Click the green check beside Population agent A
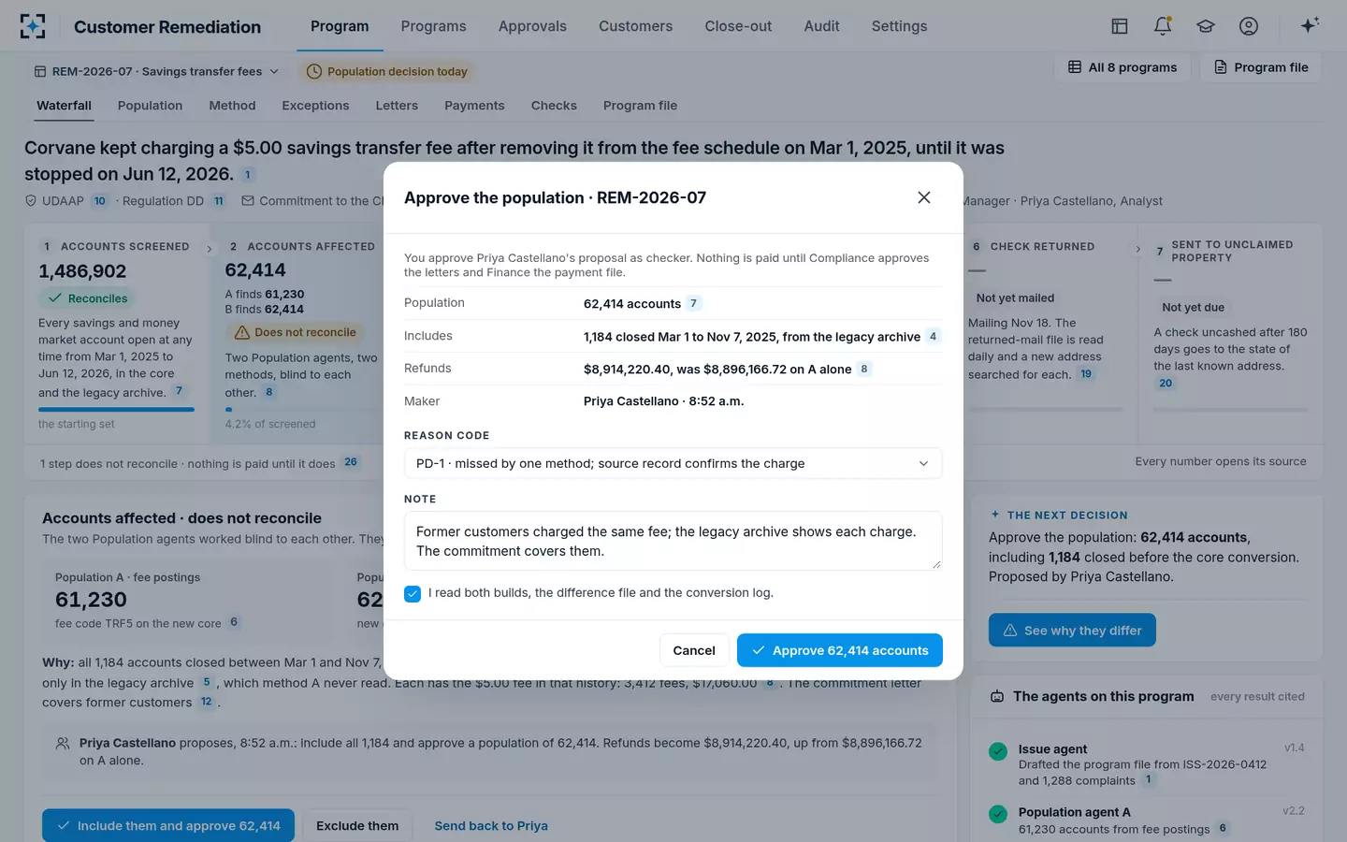The height and width of the screenshot is (842, 1347). 998,814
